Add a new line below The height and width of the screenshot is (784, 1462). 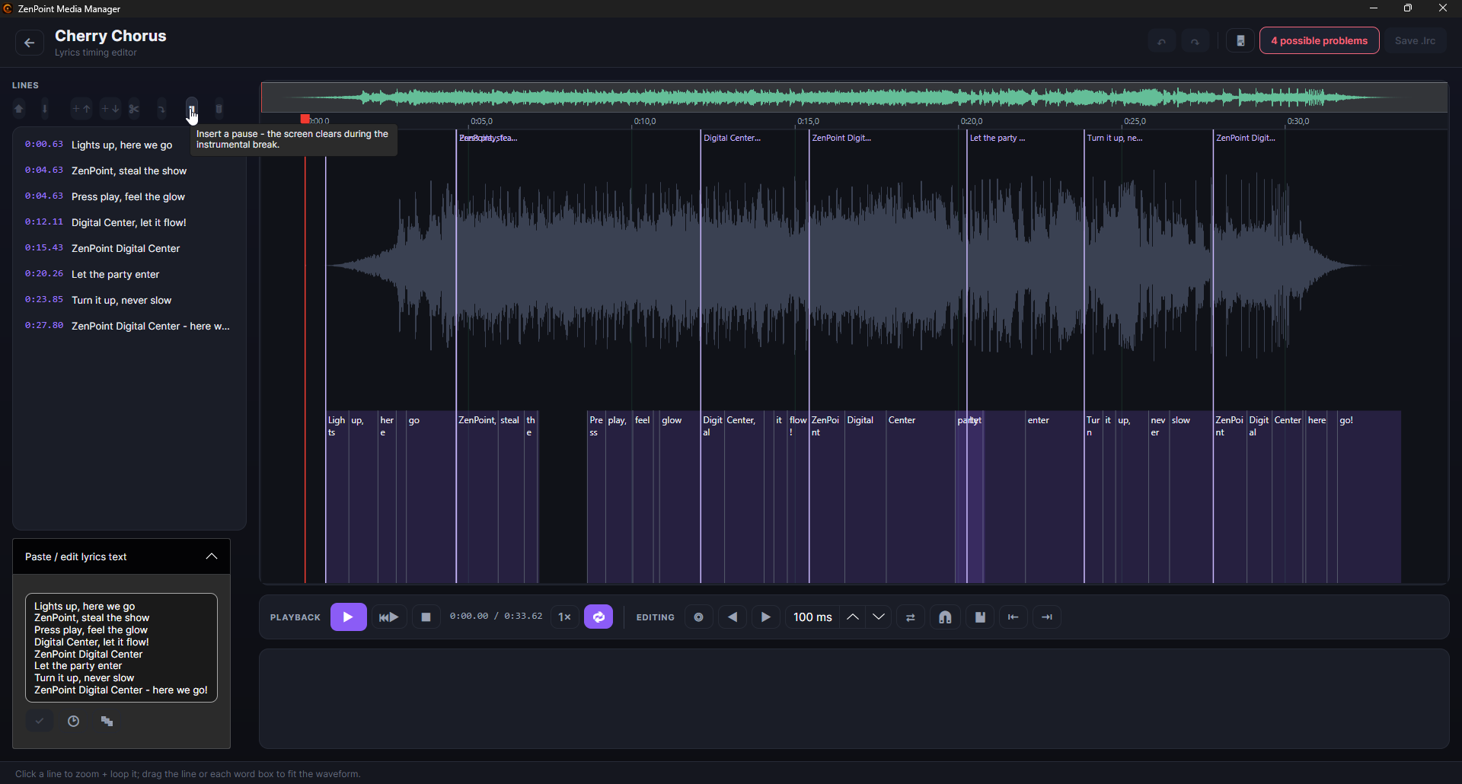(x=110, y=109)
